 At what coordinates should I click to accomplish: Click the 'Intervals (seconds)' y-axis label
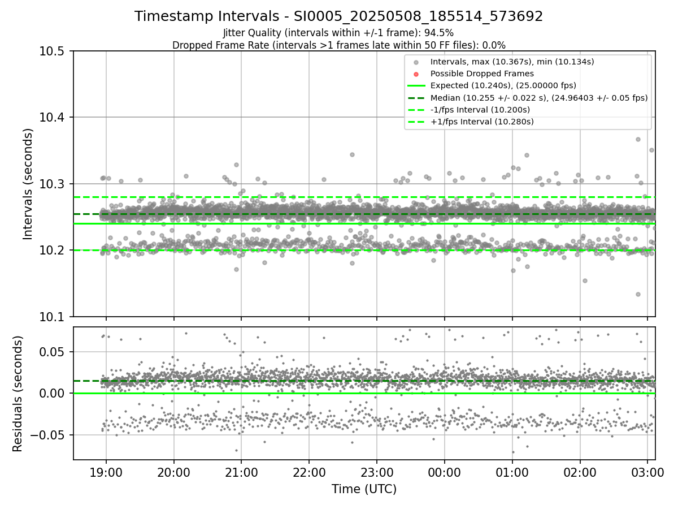coord(28,184)
